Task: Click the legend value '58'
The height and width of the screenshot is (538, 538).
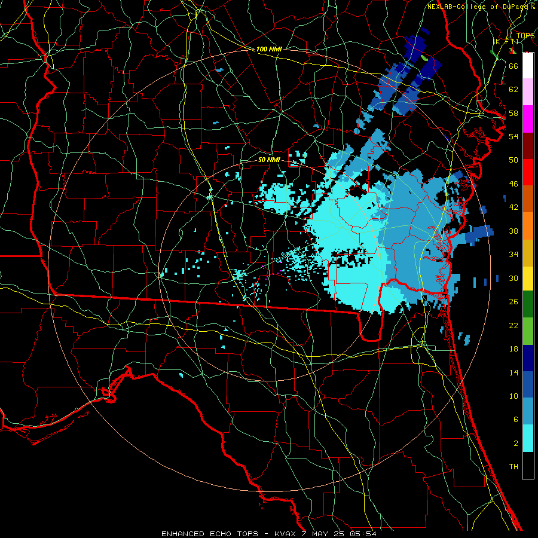Action: pos(513,113)
